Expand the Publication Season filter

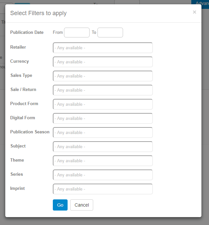(x=103, y=132)
